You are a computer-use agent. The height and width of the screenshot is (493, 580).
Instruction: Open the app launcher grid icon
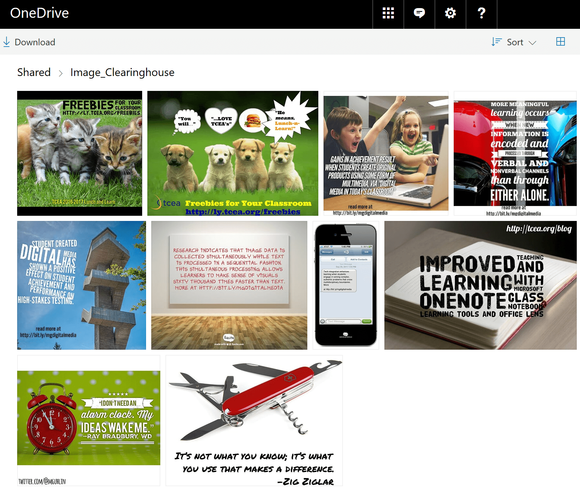[388, 13]
